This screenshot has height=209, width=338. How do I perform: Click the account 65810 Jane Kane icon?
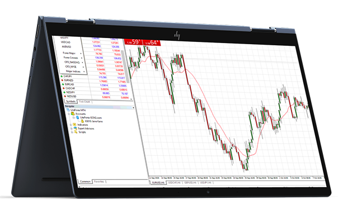(83, 121)
